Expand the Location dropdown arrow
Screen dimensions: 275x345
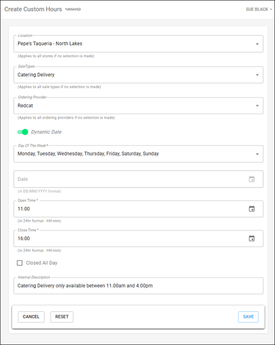[x=257, y=44]
